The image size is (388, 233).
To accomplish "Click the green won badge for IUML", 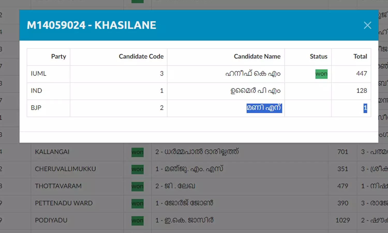I will click(x=321, y=74).
